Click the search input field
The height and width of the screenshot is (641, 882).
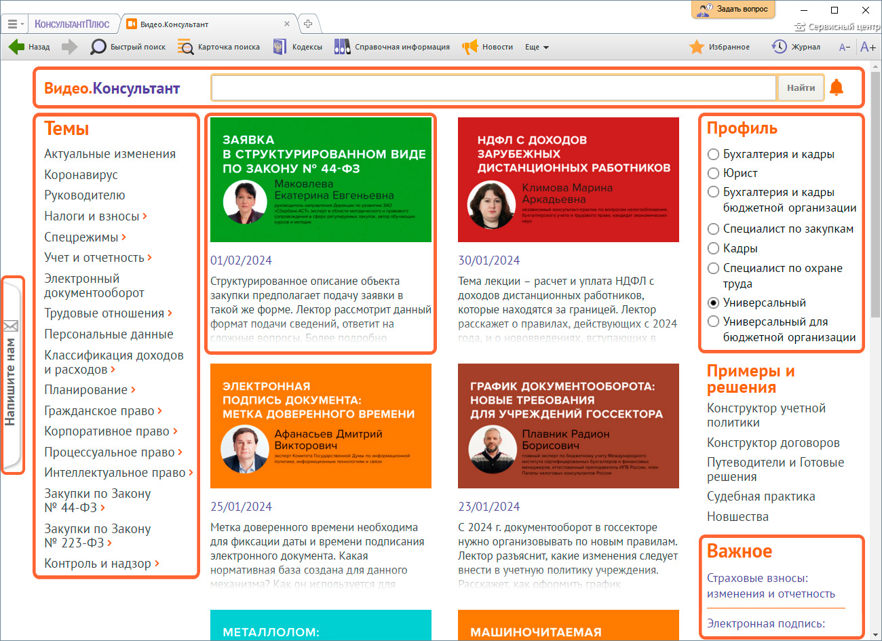[x=494, y=88]
